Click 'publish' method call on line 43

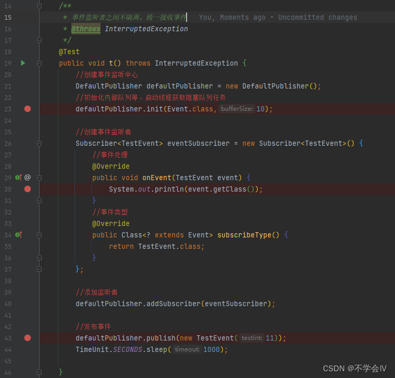coord(161,338)
